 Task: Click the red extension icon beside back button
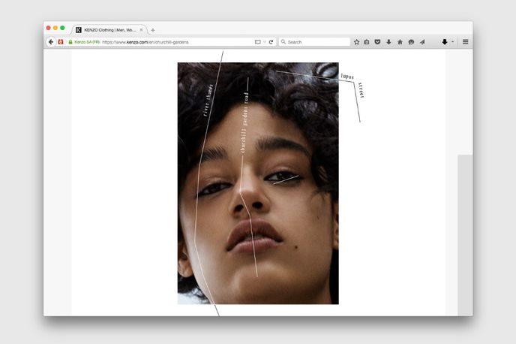pos(61,42)
